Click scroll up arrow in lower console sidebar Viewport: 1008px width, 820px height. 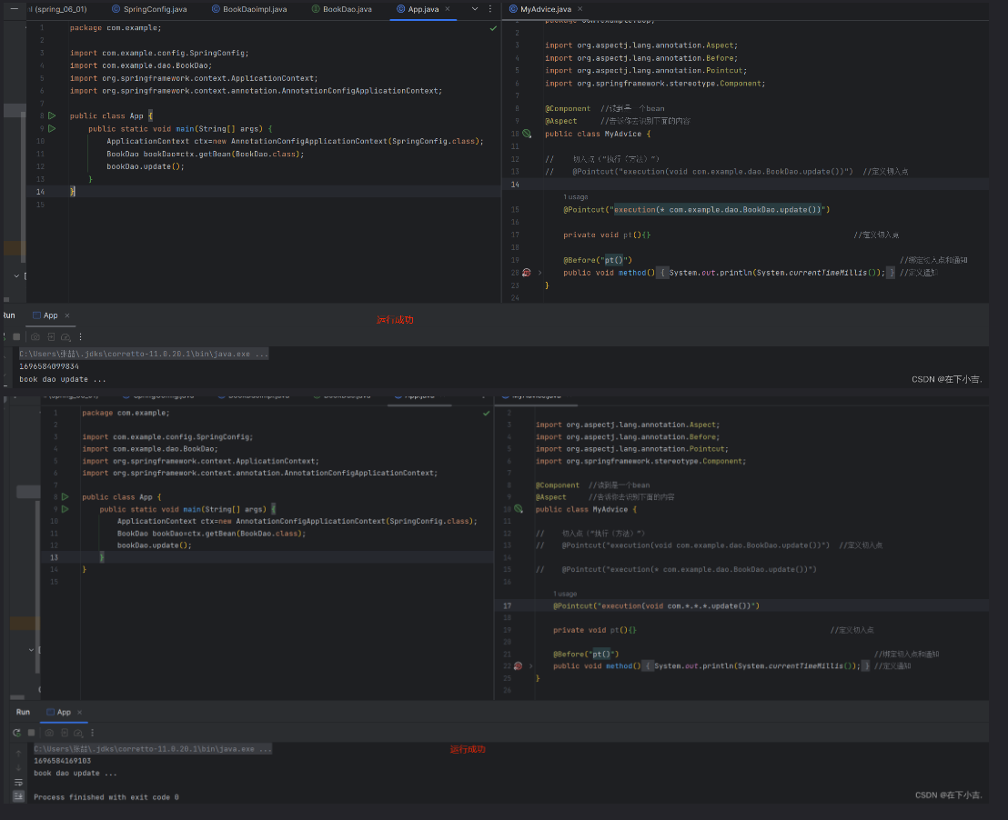[x=18, y=753]
